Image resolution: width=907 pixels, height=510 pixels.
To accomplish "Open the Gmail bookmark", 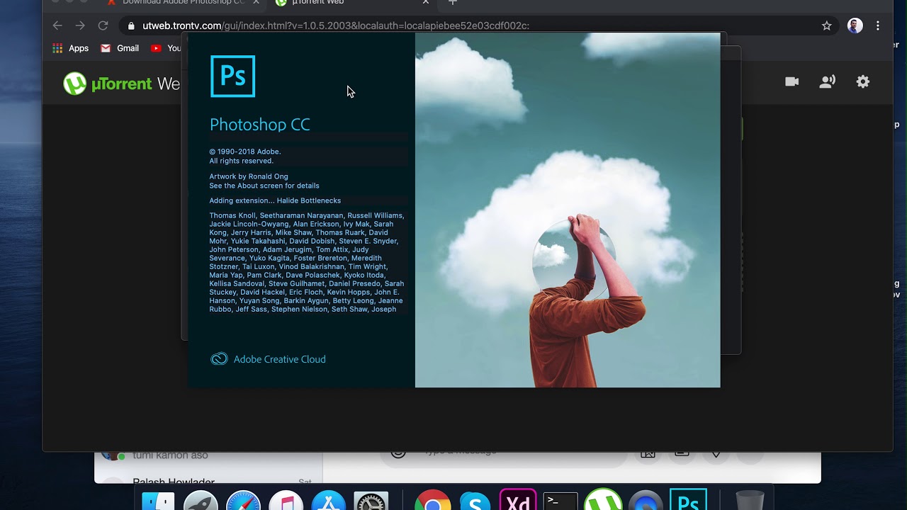I will [119, 48].
